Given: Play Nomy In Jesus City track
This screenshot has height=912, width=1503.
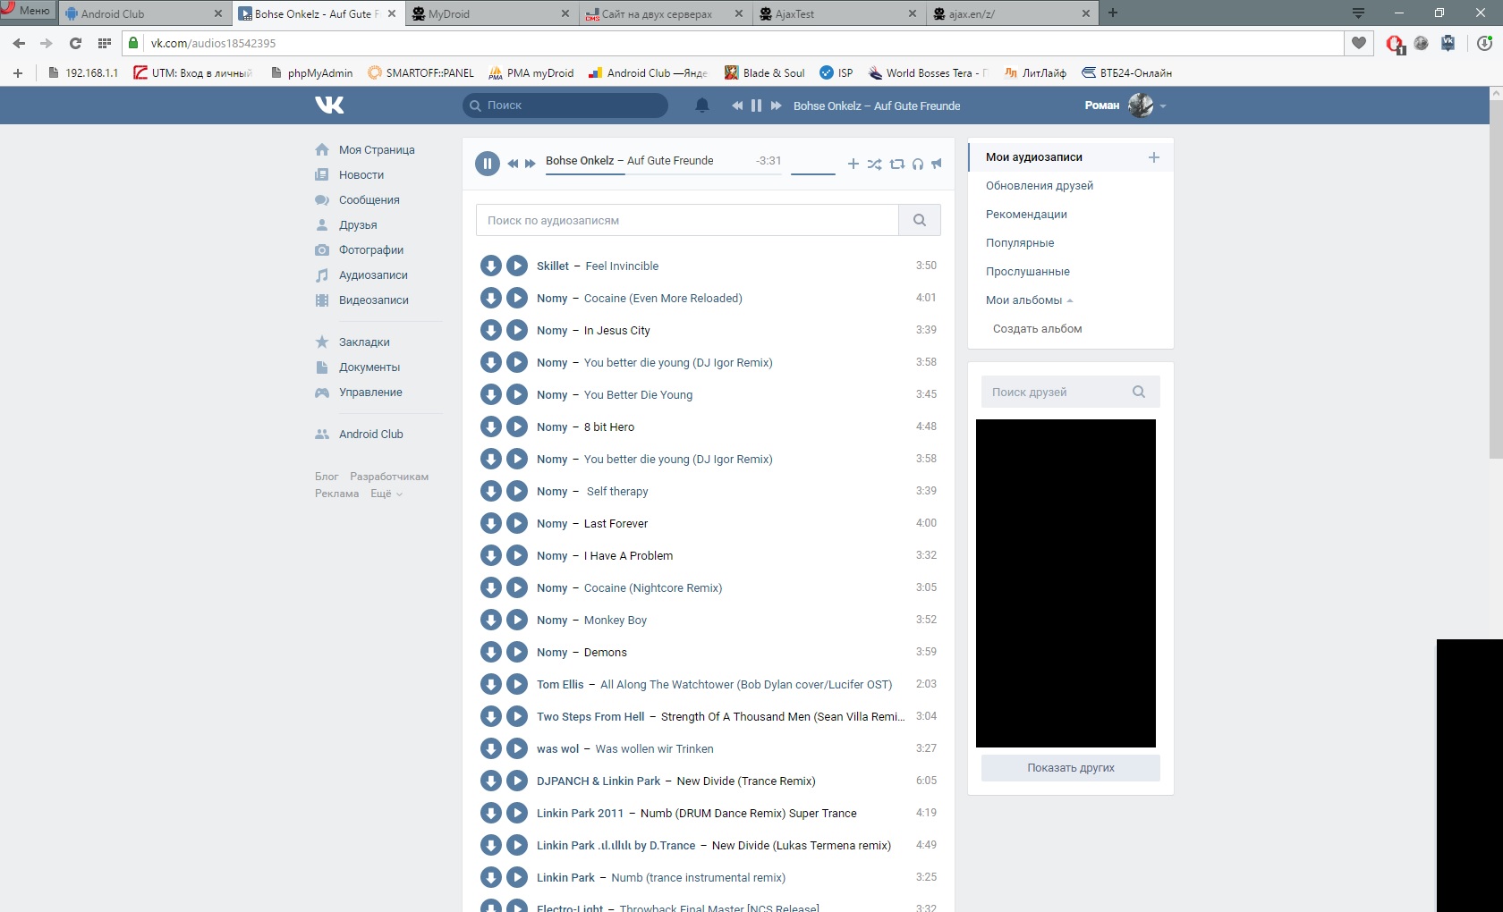Looking at the screenshot, I should pyautogui.click(x=517, y=330).
